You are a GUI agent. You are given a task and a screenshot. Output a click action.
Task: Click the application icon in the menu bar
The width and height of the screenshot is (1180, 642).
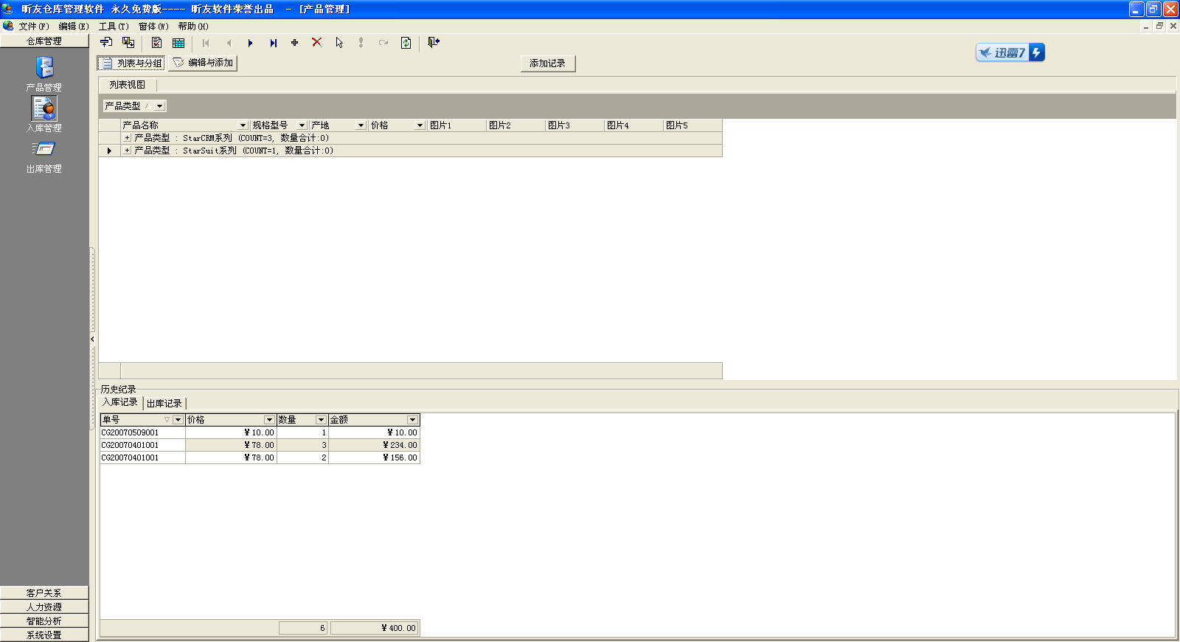pos(8,26)
